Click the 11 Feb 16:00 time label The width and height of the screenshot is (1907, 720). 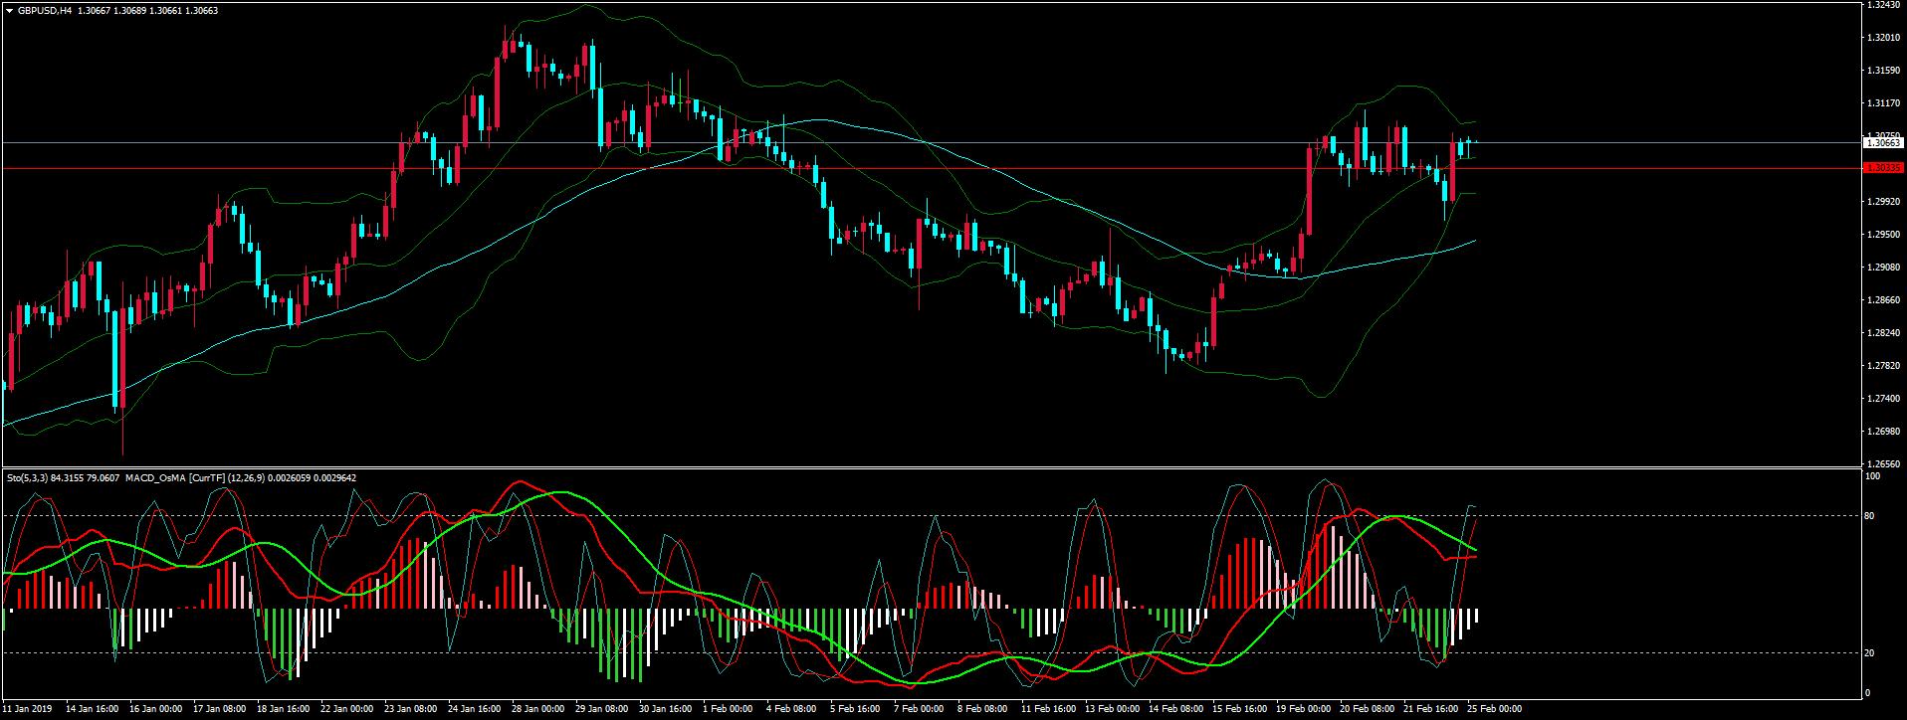click(1049, 709)
